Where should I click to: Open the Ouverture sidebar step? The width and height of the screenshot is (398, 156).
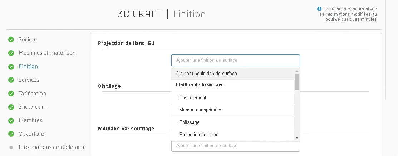(31, 134)
